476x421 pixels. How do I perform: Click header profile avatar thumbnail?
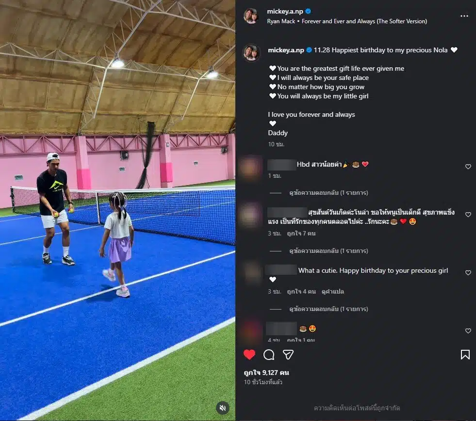[251, 16]
